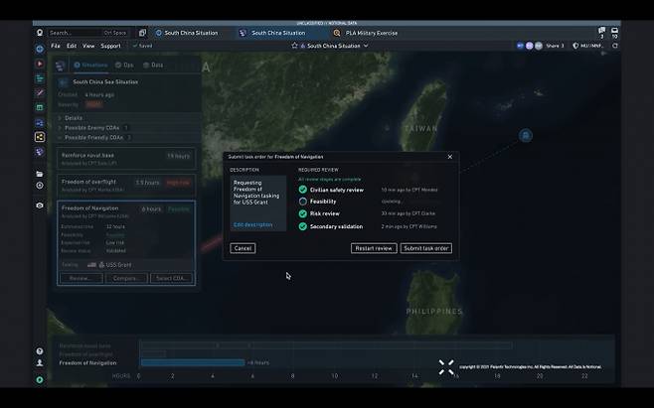Click the Secondary validation checkmark
Screen dimensions: 654x408
coord(303,226)
